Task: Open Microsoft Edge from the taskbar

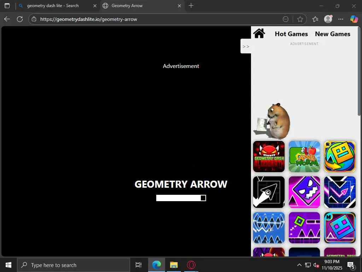Action: (x=156, y=265)
